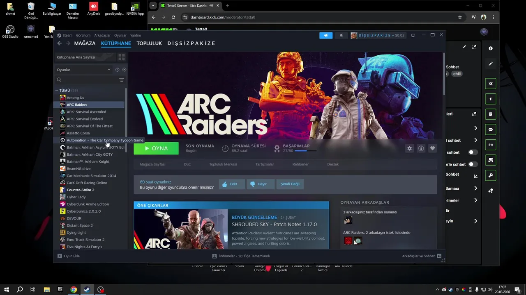526x295 pixels.
Task: Click the Kick dashboard pencil edit icon
Action: click(x=491, y=64)
